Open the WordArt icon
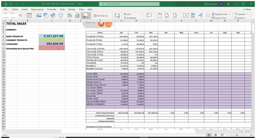The width and height of the screenshot is (256, 138). click(x=200, y=15)
